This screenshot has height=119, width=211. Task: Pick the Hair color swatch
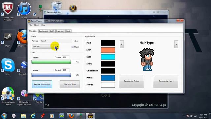108,43
